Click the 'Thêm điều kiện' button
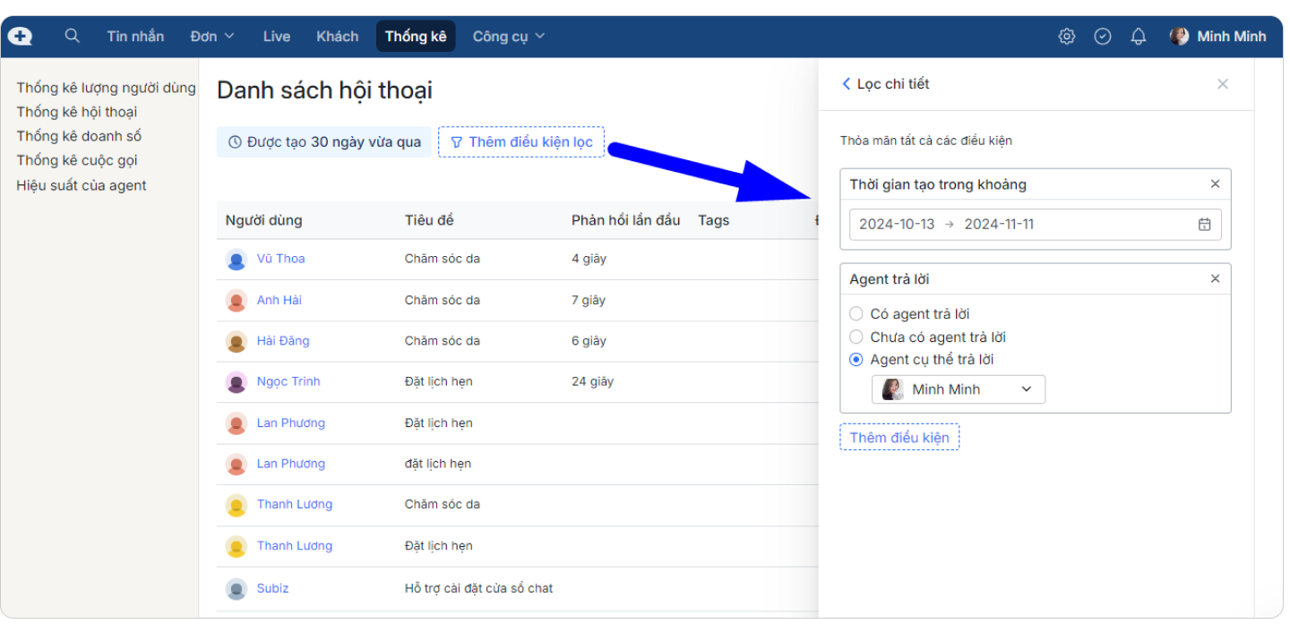1290x632 pixels. click(899, 438)
